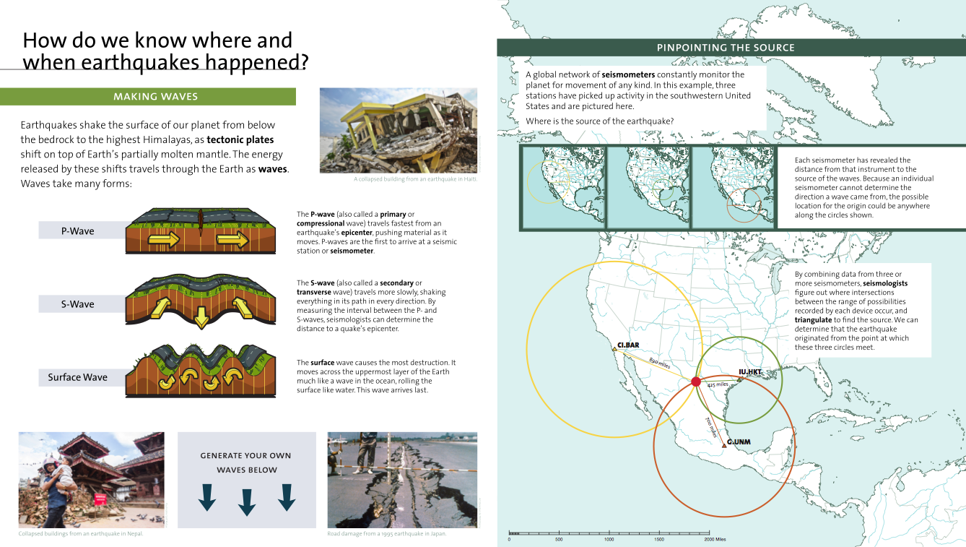Click the 'S-Wave' label box
Image resolution: width=966 pixels, height=547 pixels.
pyautogui.click(x=82, y=304)
